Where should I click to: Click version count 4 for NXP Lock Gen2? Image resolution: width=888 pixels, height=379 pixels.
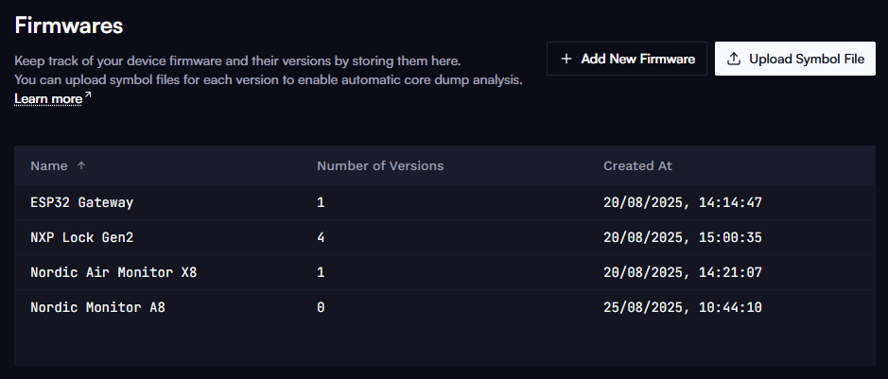(321, 237)
